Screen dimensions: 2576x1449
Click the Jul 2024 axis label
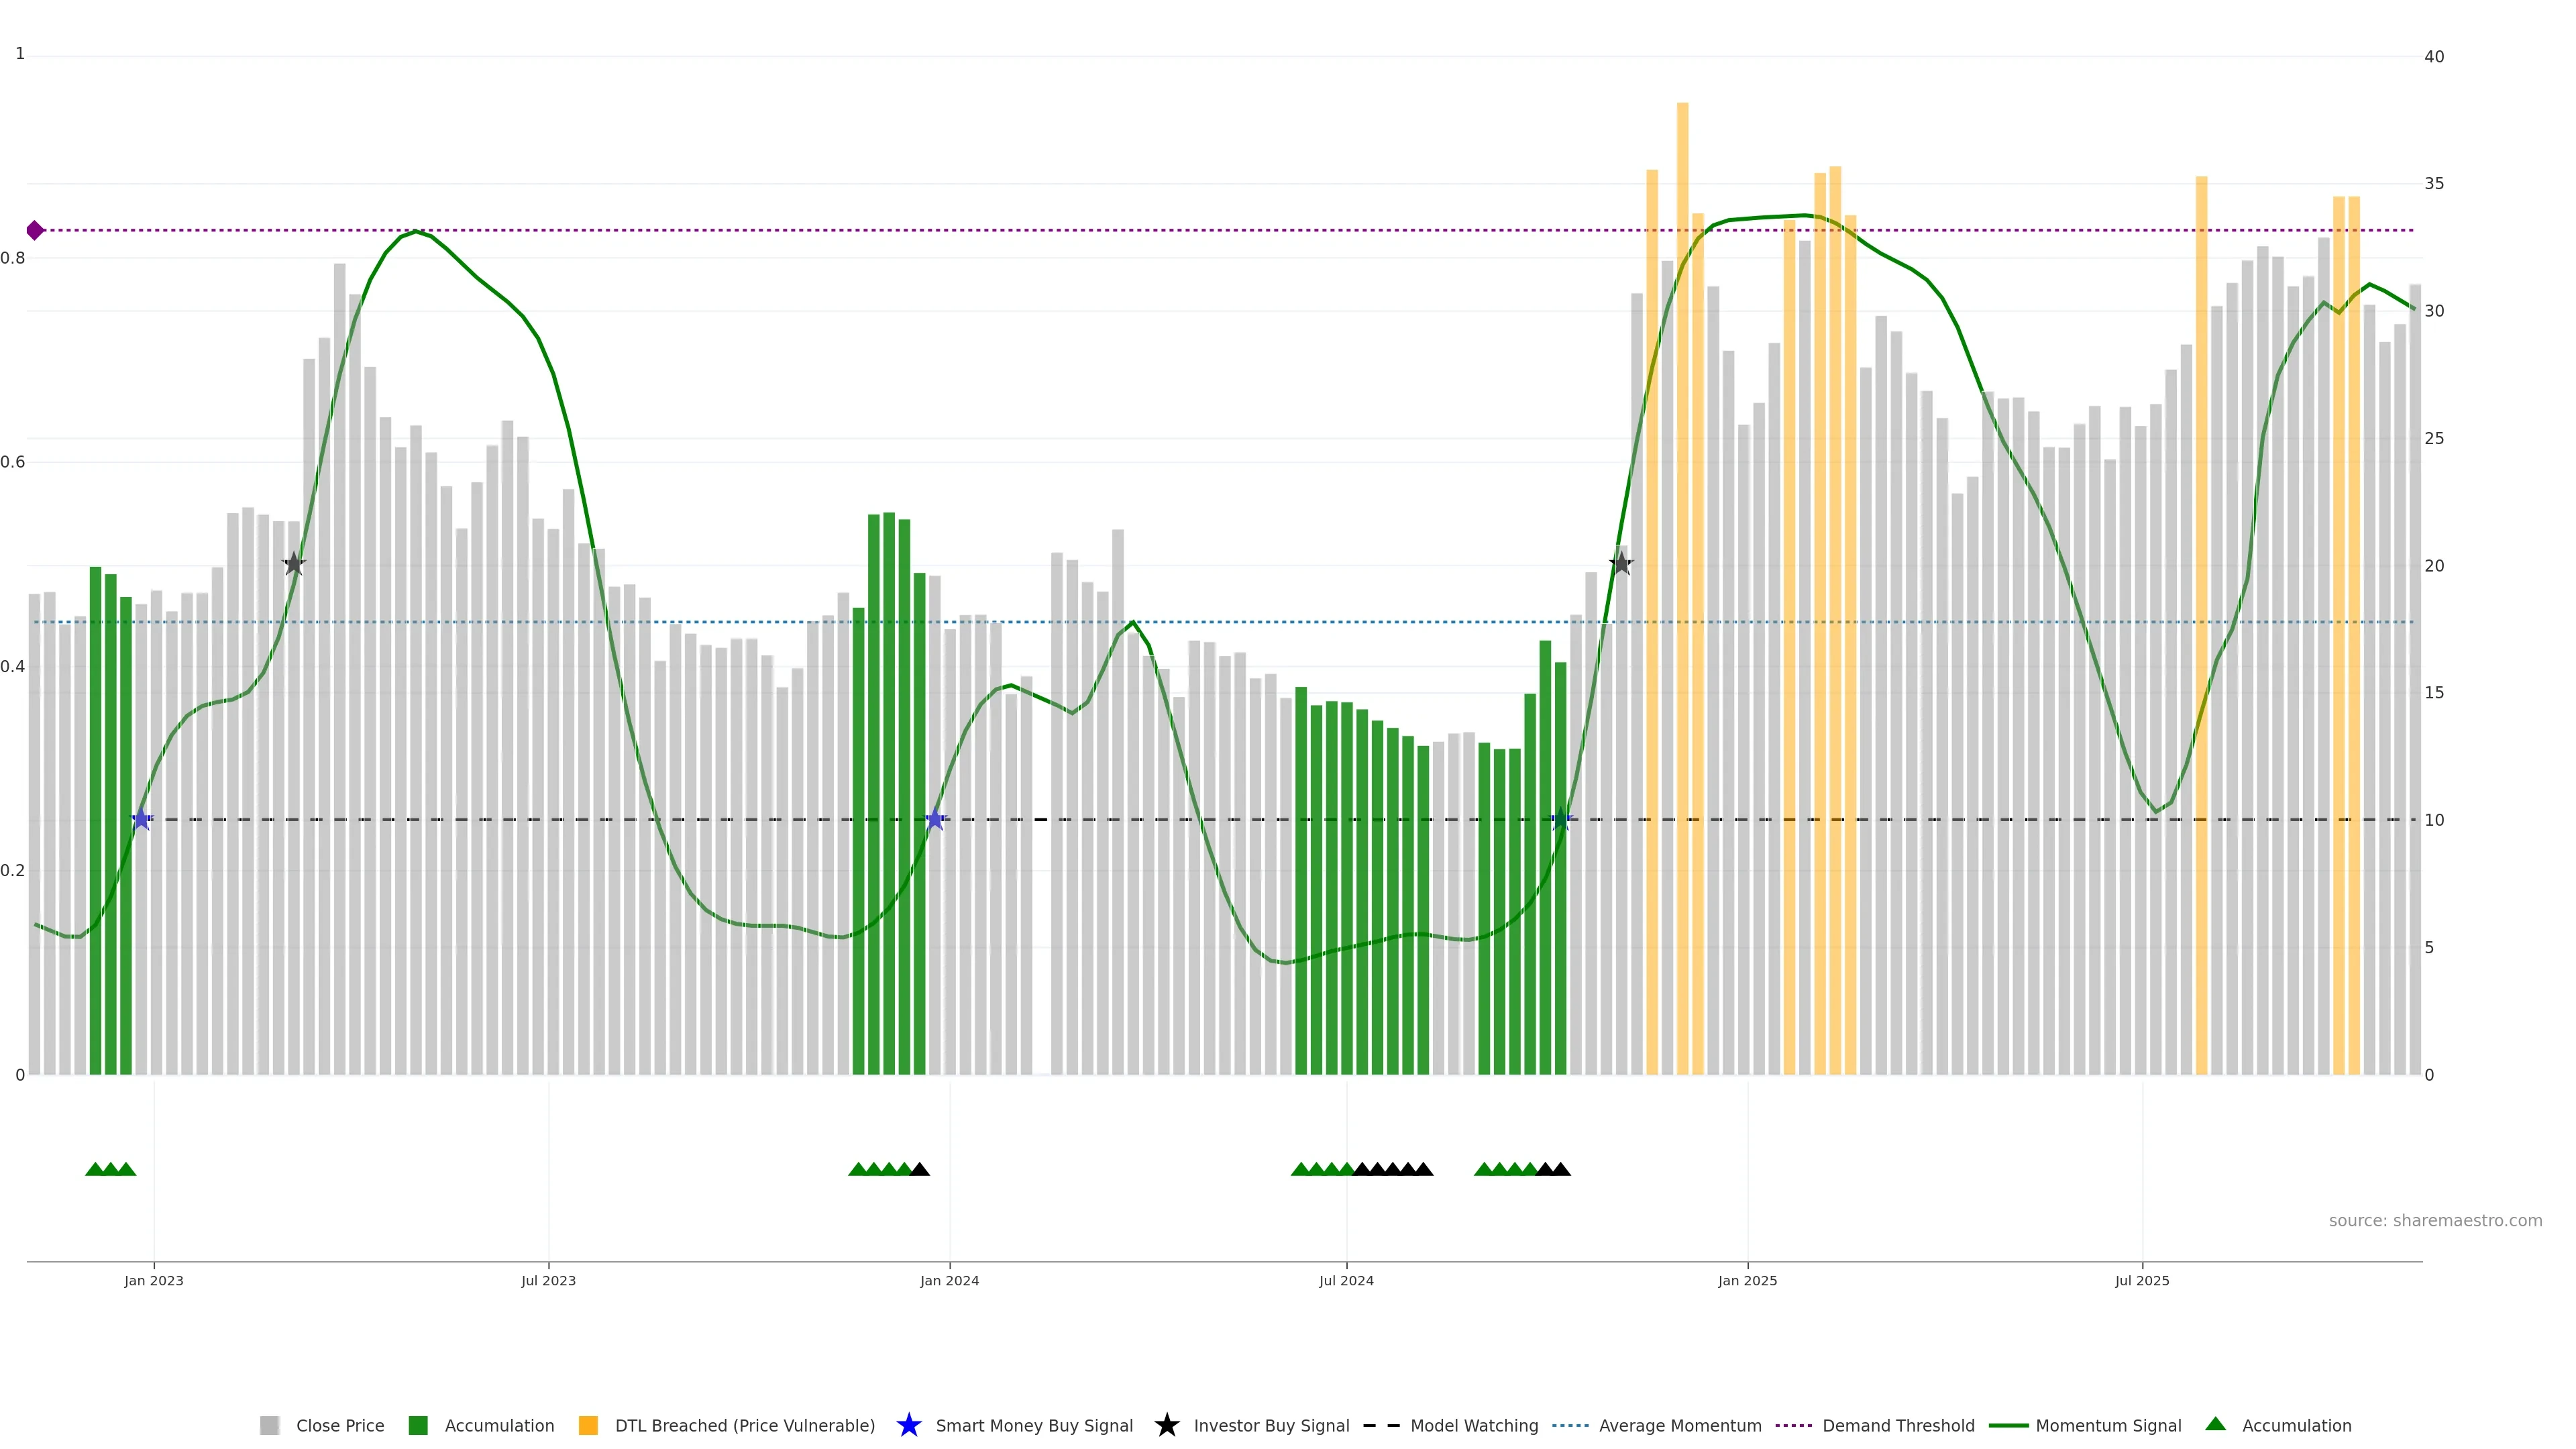[1346, 1281]
